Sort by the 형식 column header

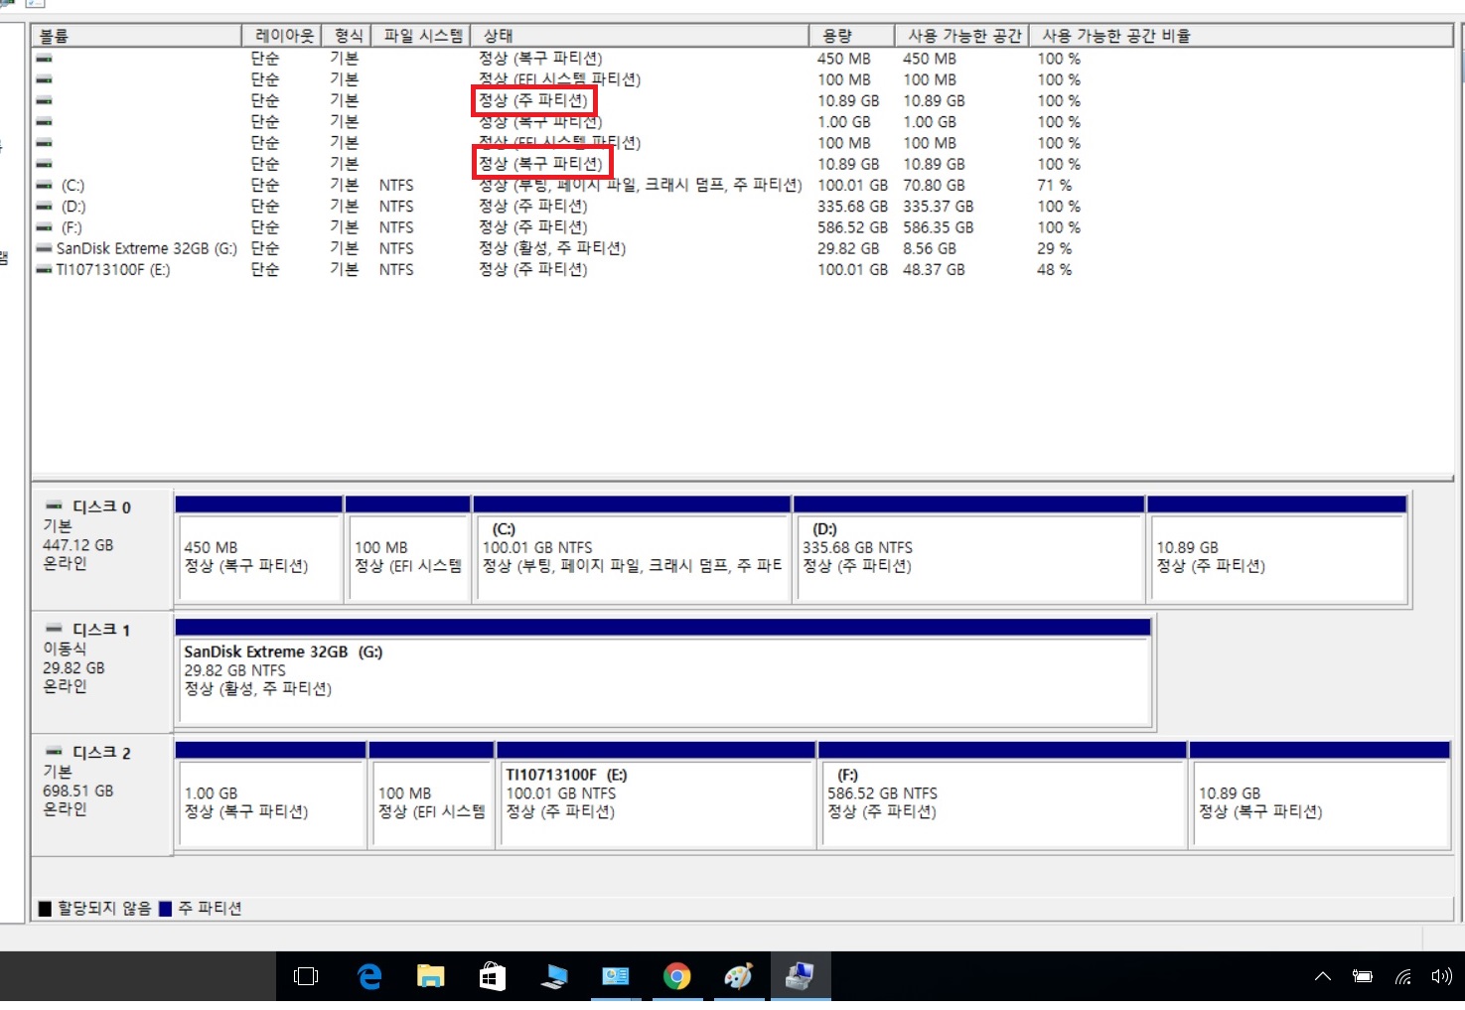pos(347,36)
